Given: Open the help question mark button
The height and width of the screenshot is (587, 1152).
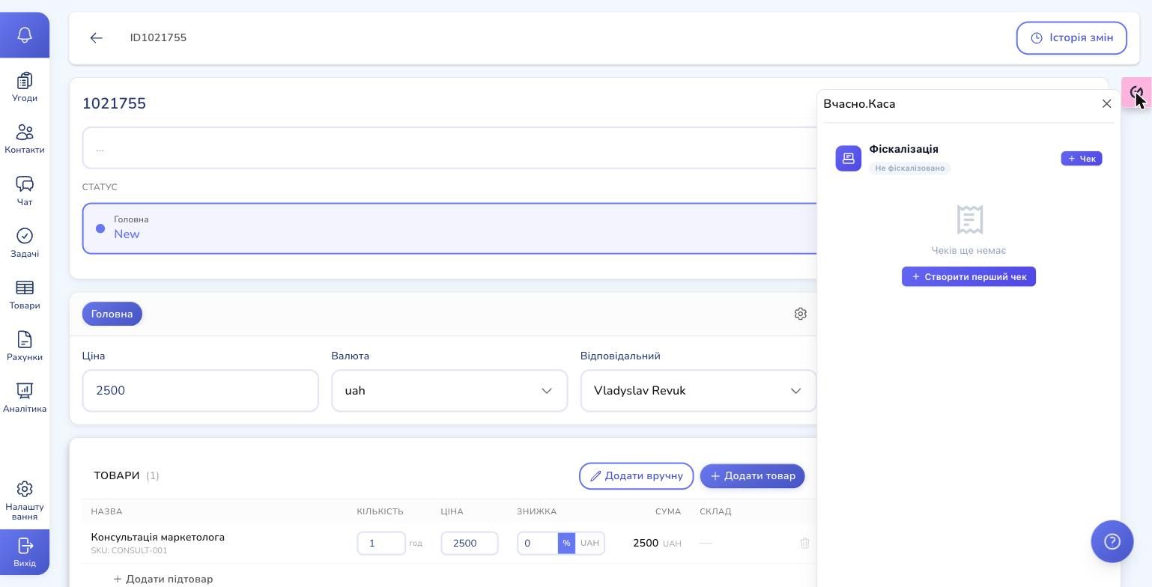Looking at the screenshot, I should pos(1112,541).
